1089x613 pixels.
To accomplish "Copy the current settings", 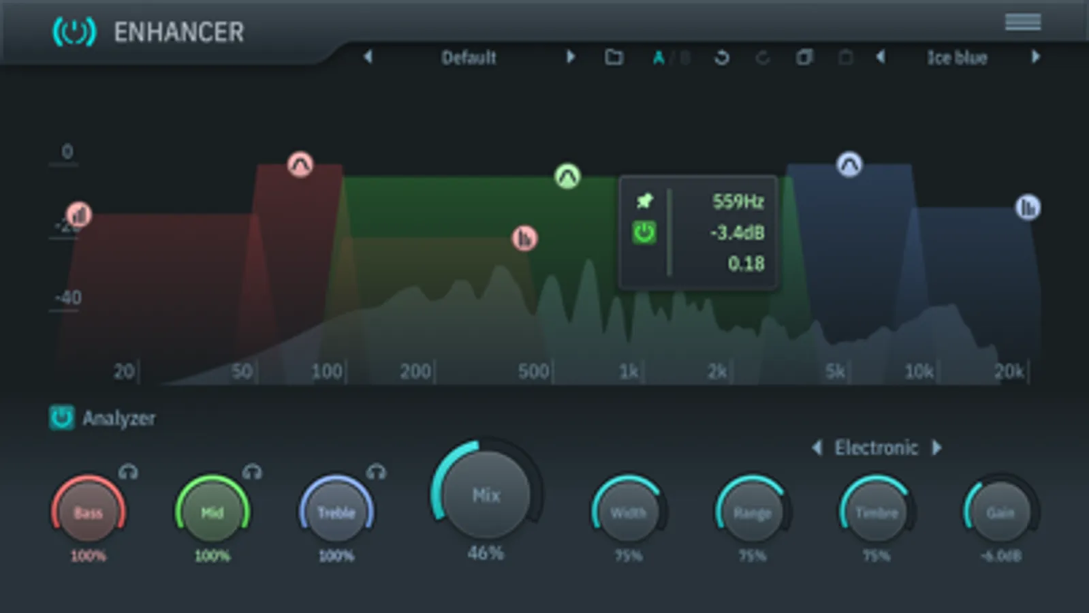I will point(804,57).
